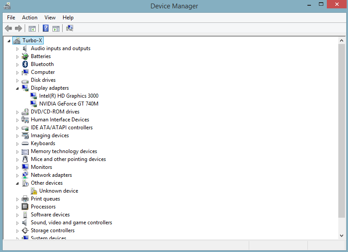Select Intel(R) HD Graphics 3000 entry
The image size is (348, 252).
[x=68, y=96]
